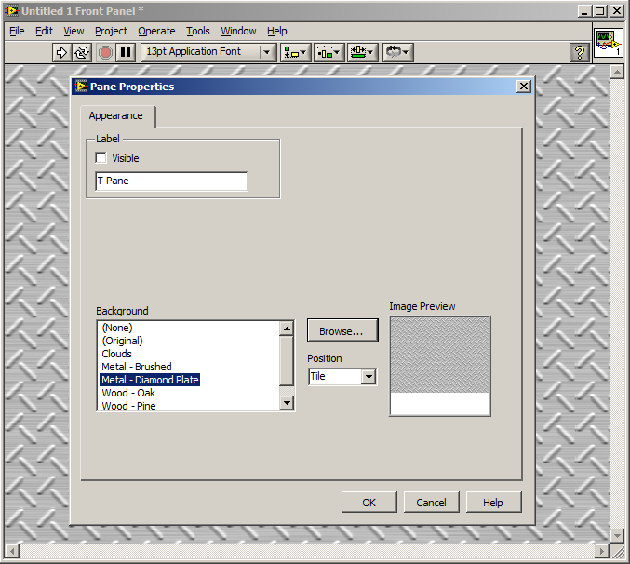Click the Cancel button
Viewport: 630px width, 564px height.
tap(431, 503)
